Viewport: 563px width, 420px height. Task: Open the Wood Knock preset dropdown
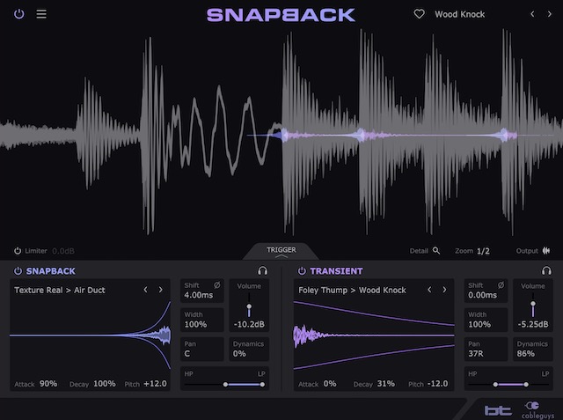[x=459, y=14]
